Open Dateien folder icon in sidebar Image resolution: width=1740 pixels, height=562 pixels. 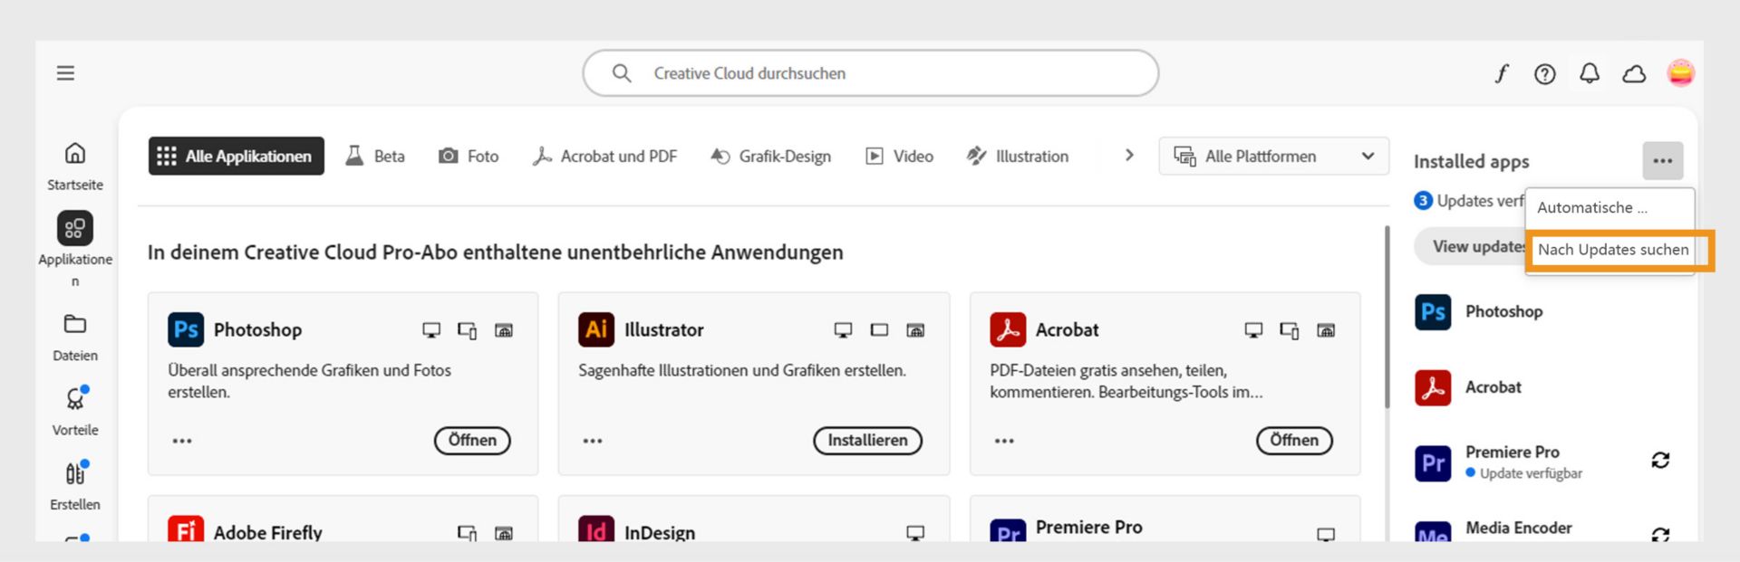point(75,324)
